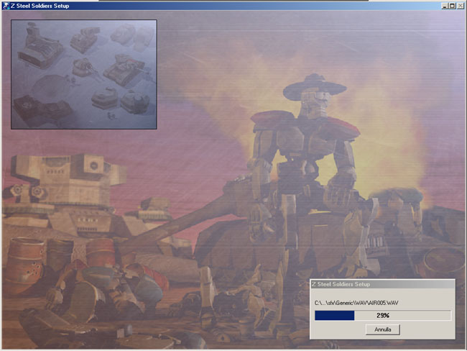Screen dimensions: 467x351
Task: Open the units preview thumbnail image
Action: click(84, 75)
